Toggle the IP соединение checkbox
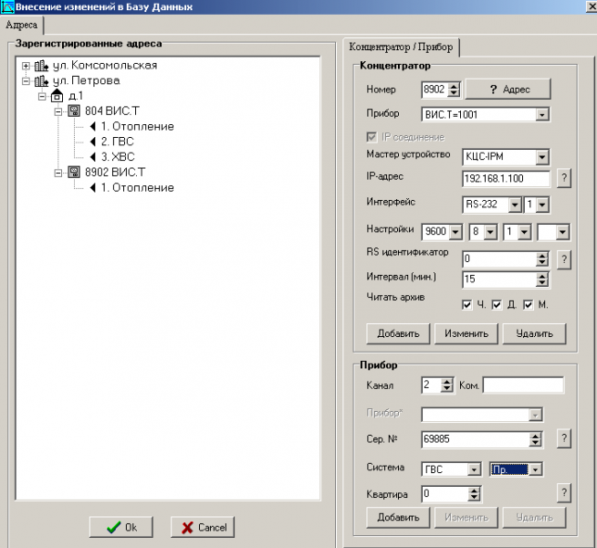Screen dimensions: 597x548 pos(372,137)
